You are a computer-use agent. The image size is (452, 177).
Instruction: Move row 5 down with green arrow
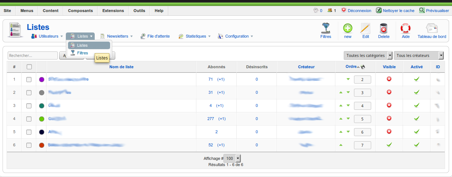[x=348, y=132]
